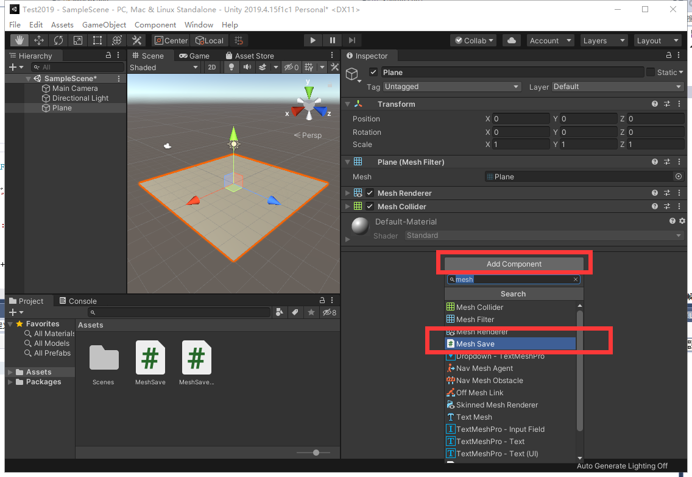This screenshot has width=692, height=477.
Task: Toggle the Static checkbox
Action: pyautogui.click(x=650, y=72)
